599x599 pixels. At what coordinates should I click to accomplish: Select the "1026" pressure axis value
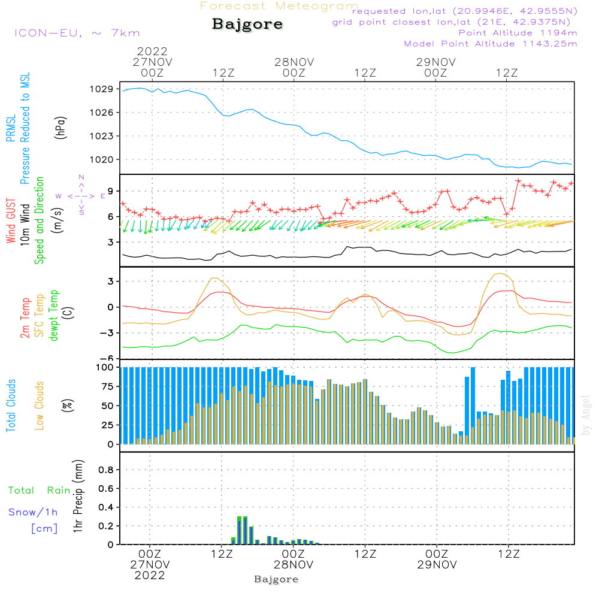102,113
